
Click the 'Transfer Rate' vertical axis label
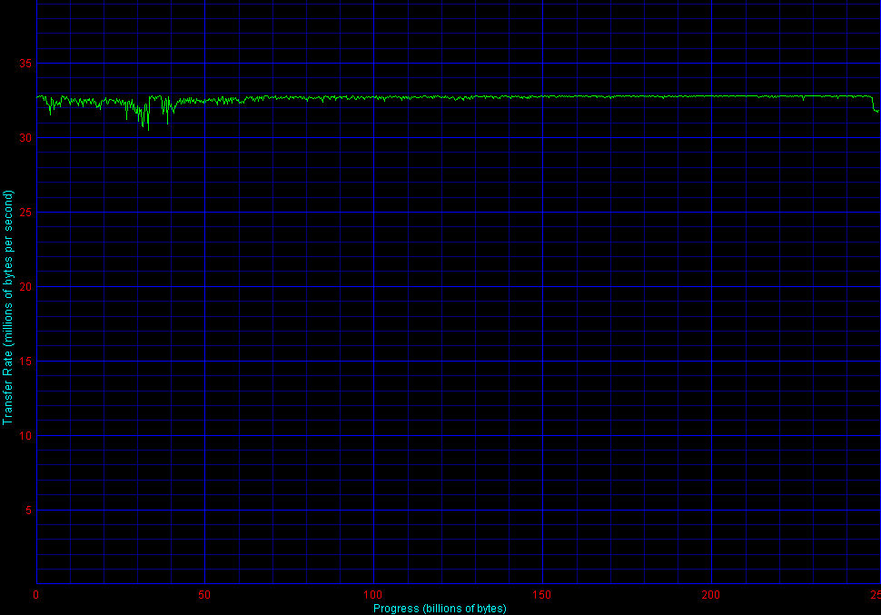8,307
